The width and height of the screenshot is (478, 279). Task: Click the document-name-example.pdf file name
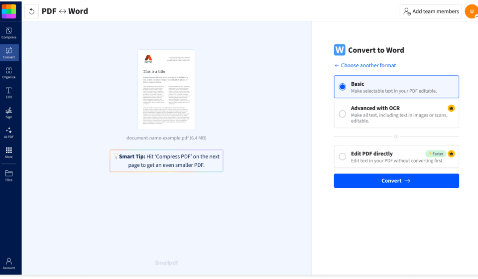point(166,138)
